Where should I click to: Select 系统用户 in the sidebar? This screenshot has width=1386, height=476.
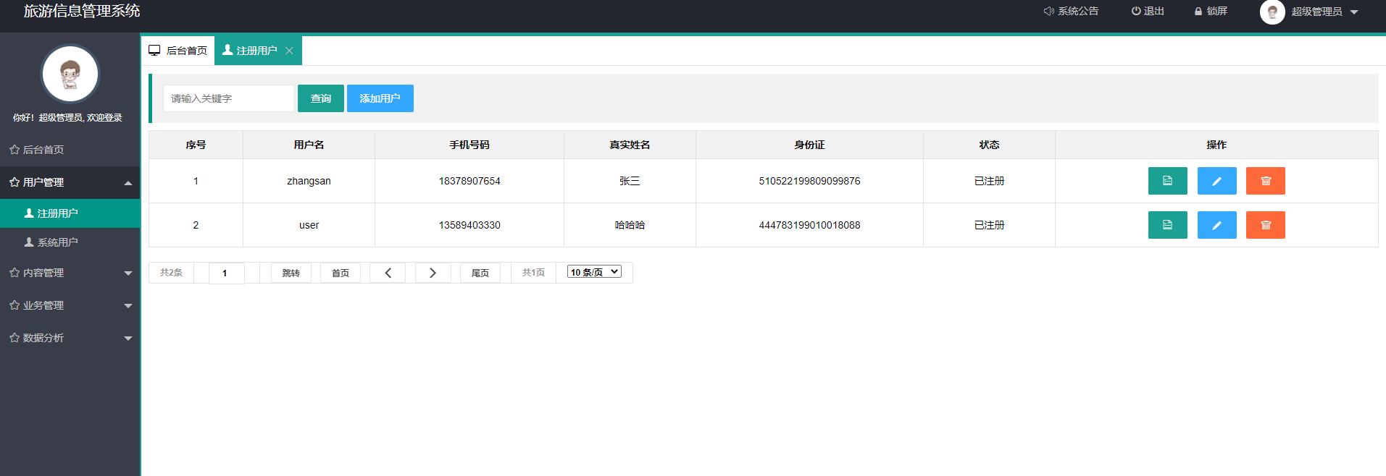(57, 242)
